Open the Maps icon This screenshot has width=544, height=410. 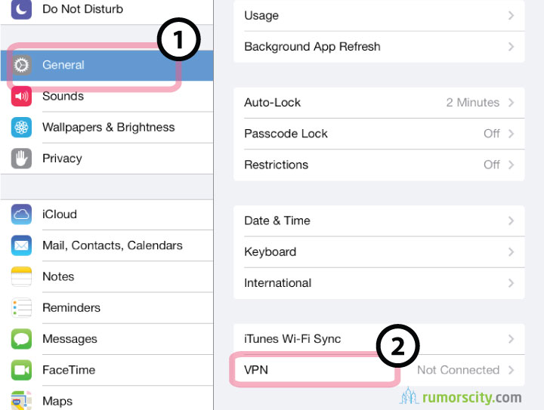coord(21,401)
